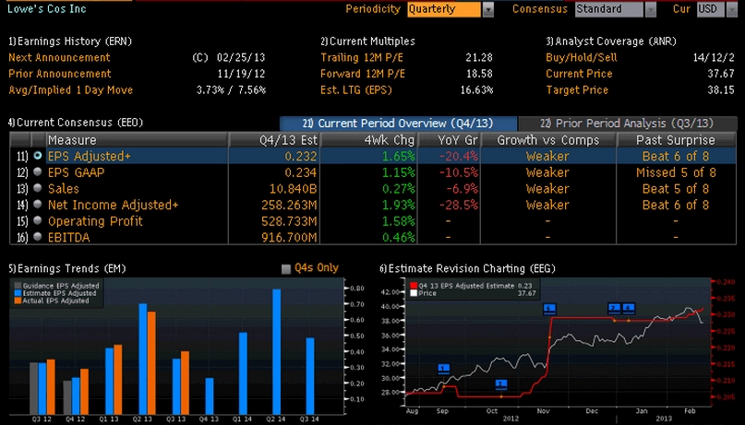The image size is (745, 425).
Task: Select the Net Income Adjusted+ measure name
Action: coord(113,205)
